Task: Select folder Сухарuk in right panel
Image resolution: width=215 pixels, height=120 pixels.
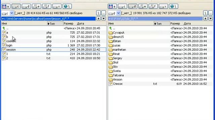Action: (x=161, y=33)
